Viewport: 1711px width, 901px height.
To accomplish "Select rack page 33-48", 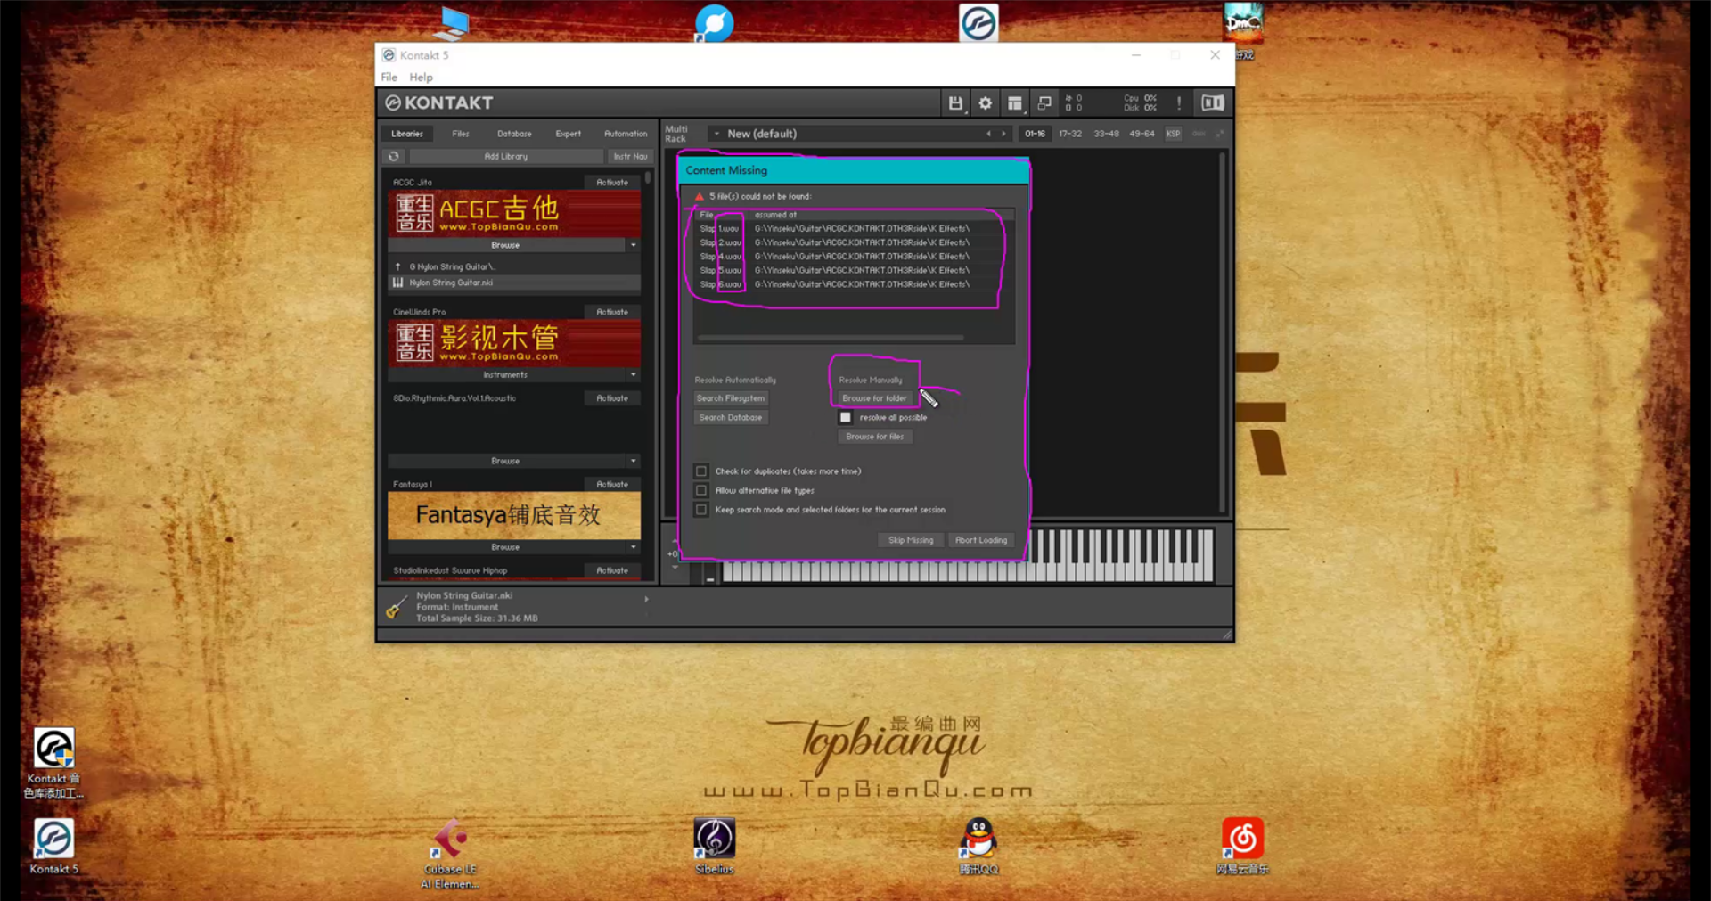I will (x=1106, y=134).
